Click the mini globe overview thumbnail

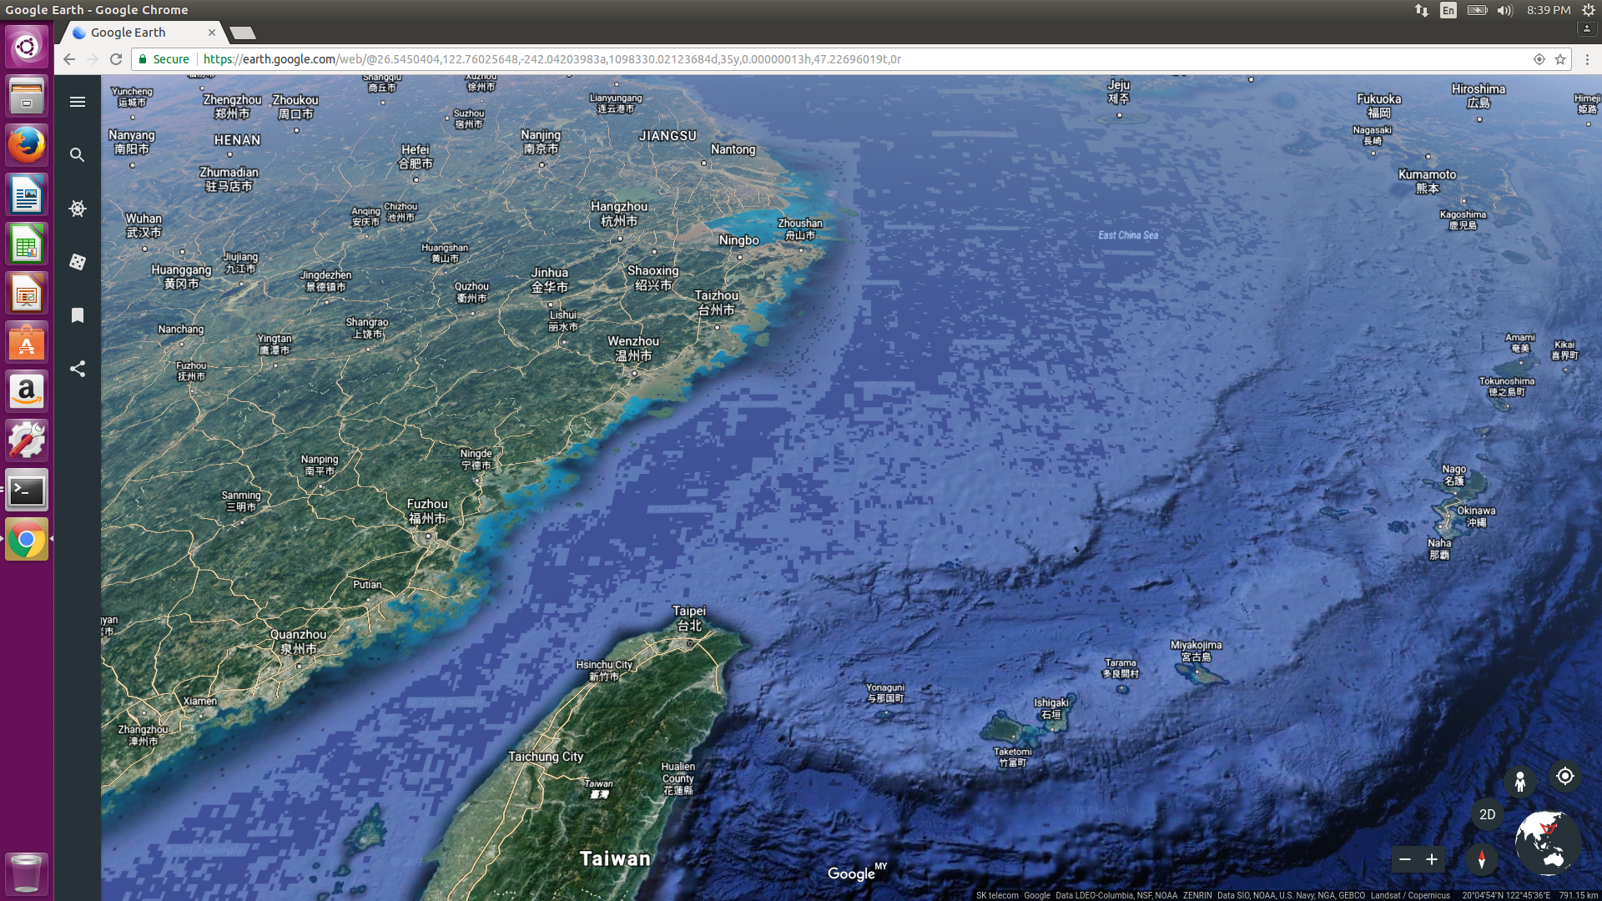(1548, 843)
